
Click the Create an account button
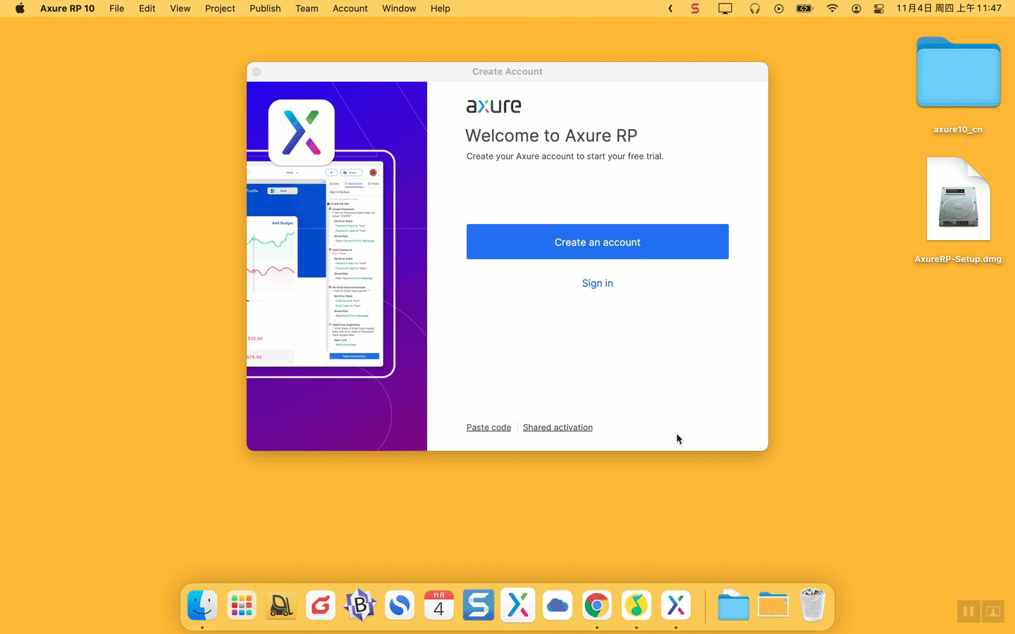[x=597, y=242]
